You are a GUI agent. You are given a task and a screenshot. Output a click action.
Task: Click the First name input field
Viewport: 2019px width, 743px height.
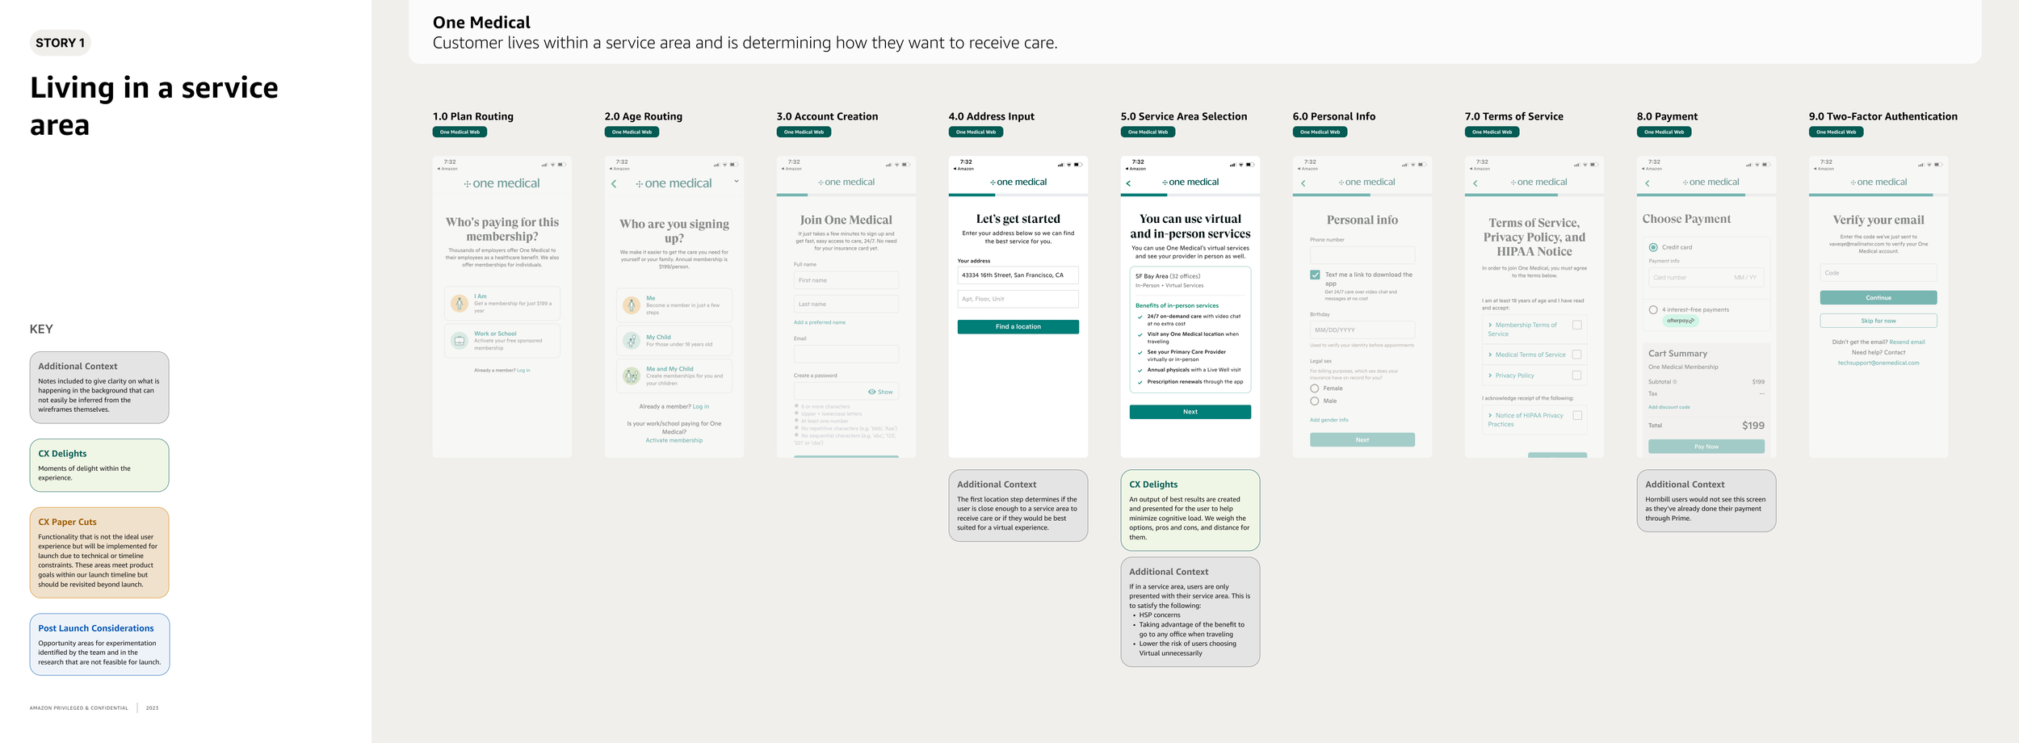846,280
